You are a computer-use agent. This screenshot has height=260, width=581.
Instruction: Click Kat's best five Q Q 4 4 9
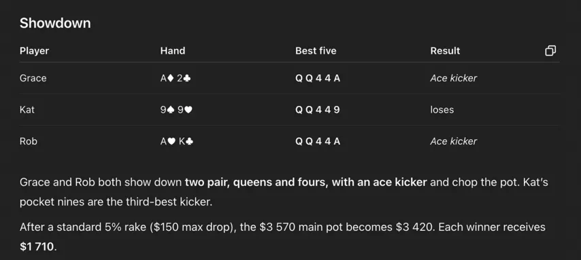[x=318, y=110]
